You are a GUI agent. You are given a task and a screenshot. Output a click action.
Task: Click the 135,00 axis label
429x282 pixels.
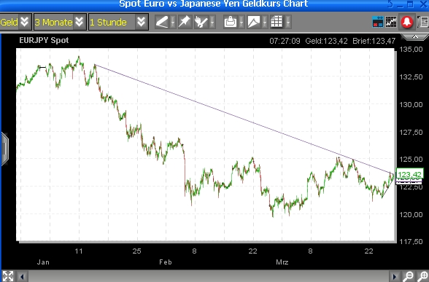point(411,50)
